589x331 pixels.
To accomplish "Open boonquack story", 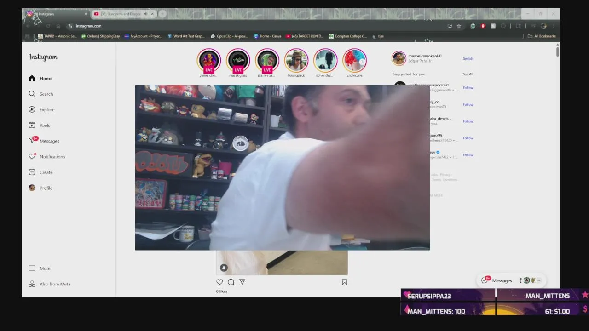I will click(x=296, y=61).
